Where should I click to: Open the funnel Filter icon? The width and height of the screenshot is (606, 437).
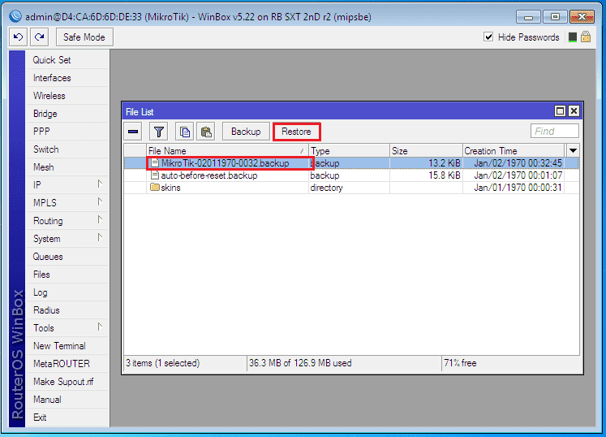coord(159,132)
